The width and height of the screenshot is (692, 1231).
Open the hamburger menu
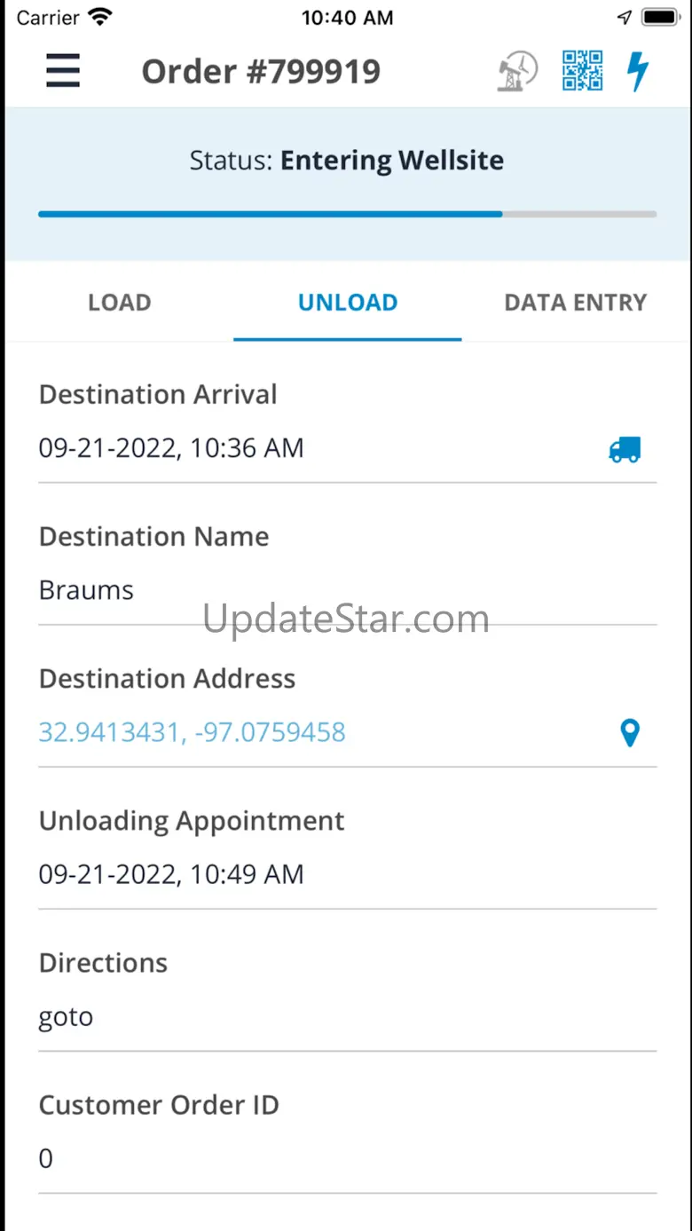pyautogui.click(x=63, y=71)
